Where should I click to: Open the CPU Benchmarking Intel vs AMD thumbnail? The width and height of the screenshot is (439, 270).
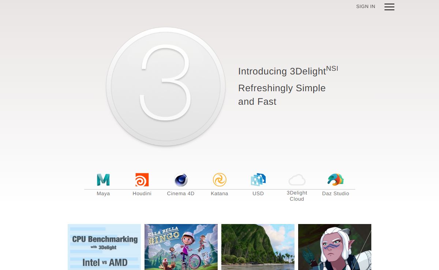(104, 247)
